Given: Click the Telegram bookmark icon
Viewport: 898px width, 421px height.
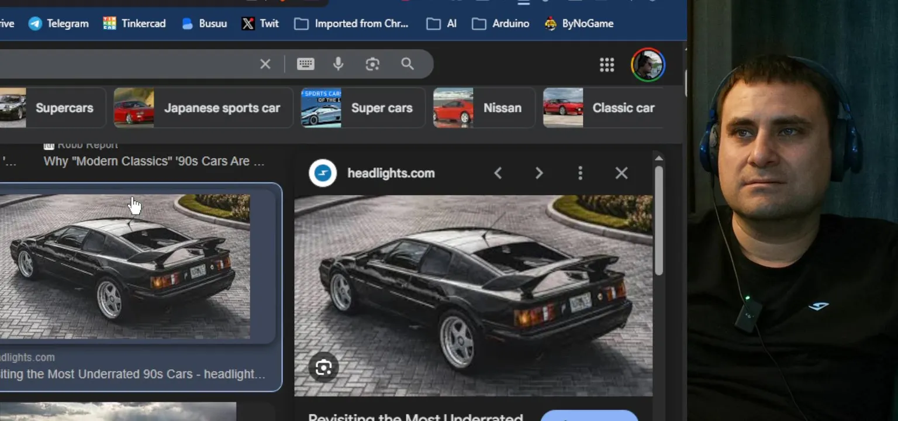Looking at the screenshot, I should coord(36,23).
